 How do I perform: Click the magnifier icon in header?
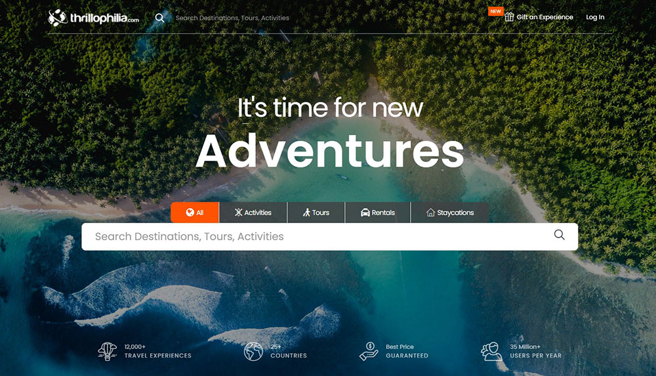[159, 18]
